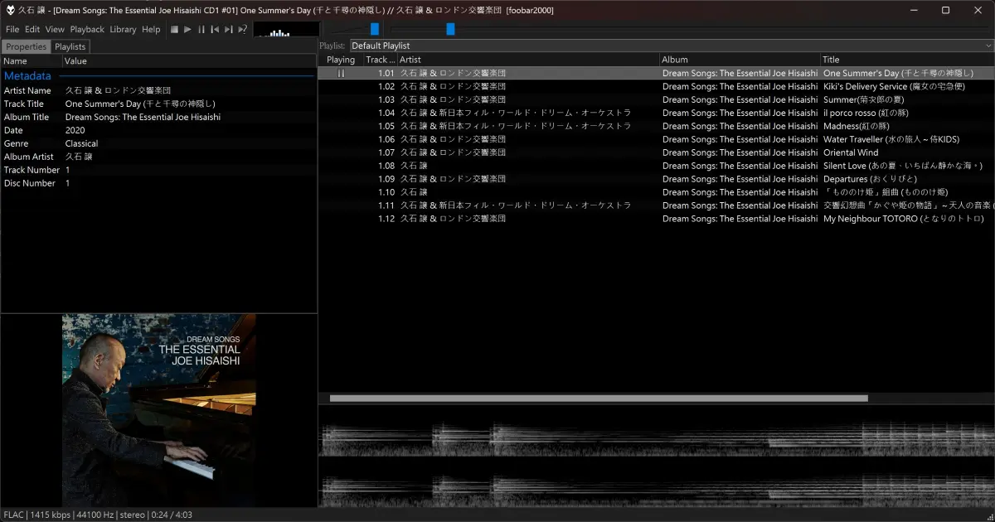Select the track Water Traveller
Screen dimensions: 995x522
[657, 139]
